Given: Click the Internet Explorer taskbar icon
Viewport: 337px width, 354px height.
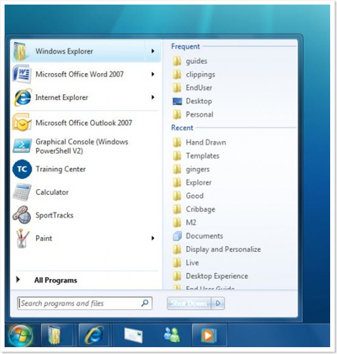Looking at the screenshot, I should click(x=94, y=335).
